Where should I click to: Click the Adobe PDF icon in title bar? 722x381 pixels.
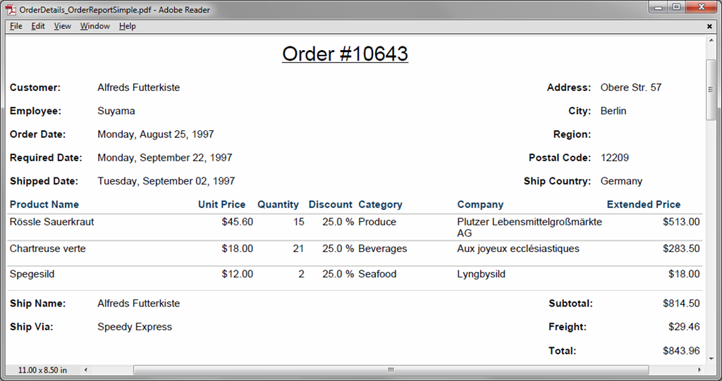click(x=10, y=10)
